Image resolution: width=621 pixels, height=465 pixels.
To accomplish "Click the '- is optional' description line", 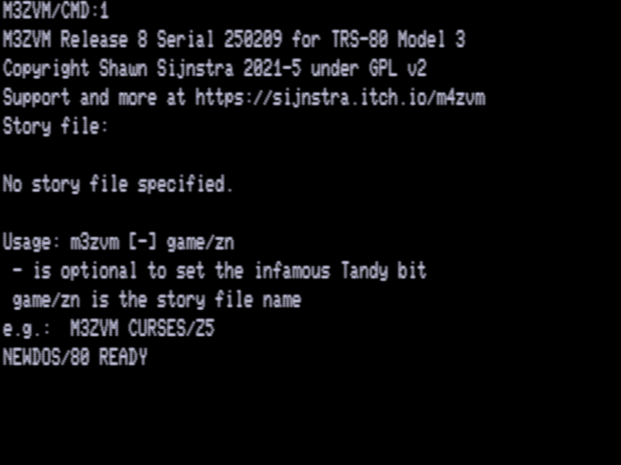I will point(219,271).
